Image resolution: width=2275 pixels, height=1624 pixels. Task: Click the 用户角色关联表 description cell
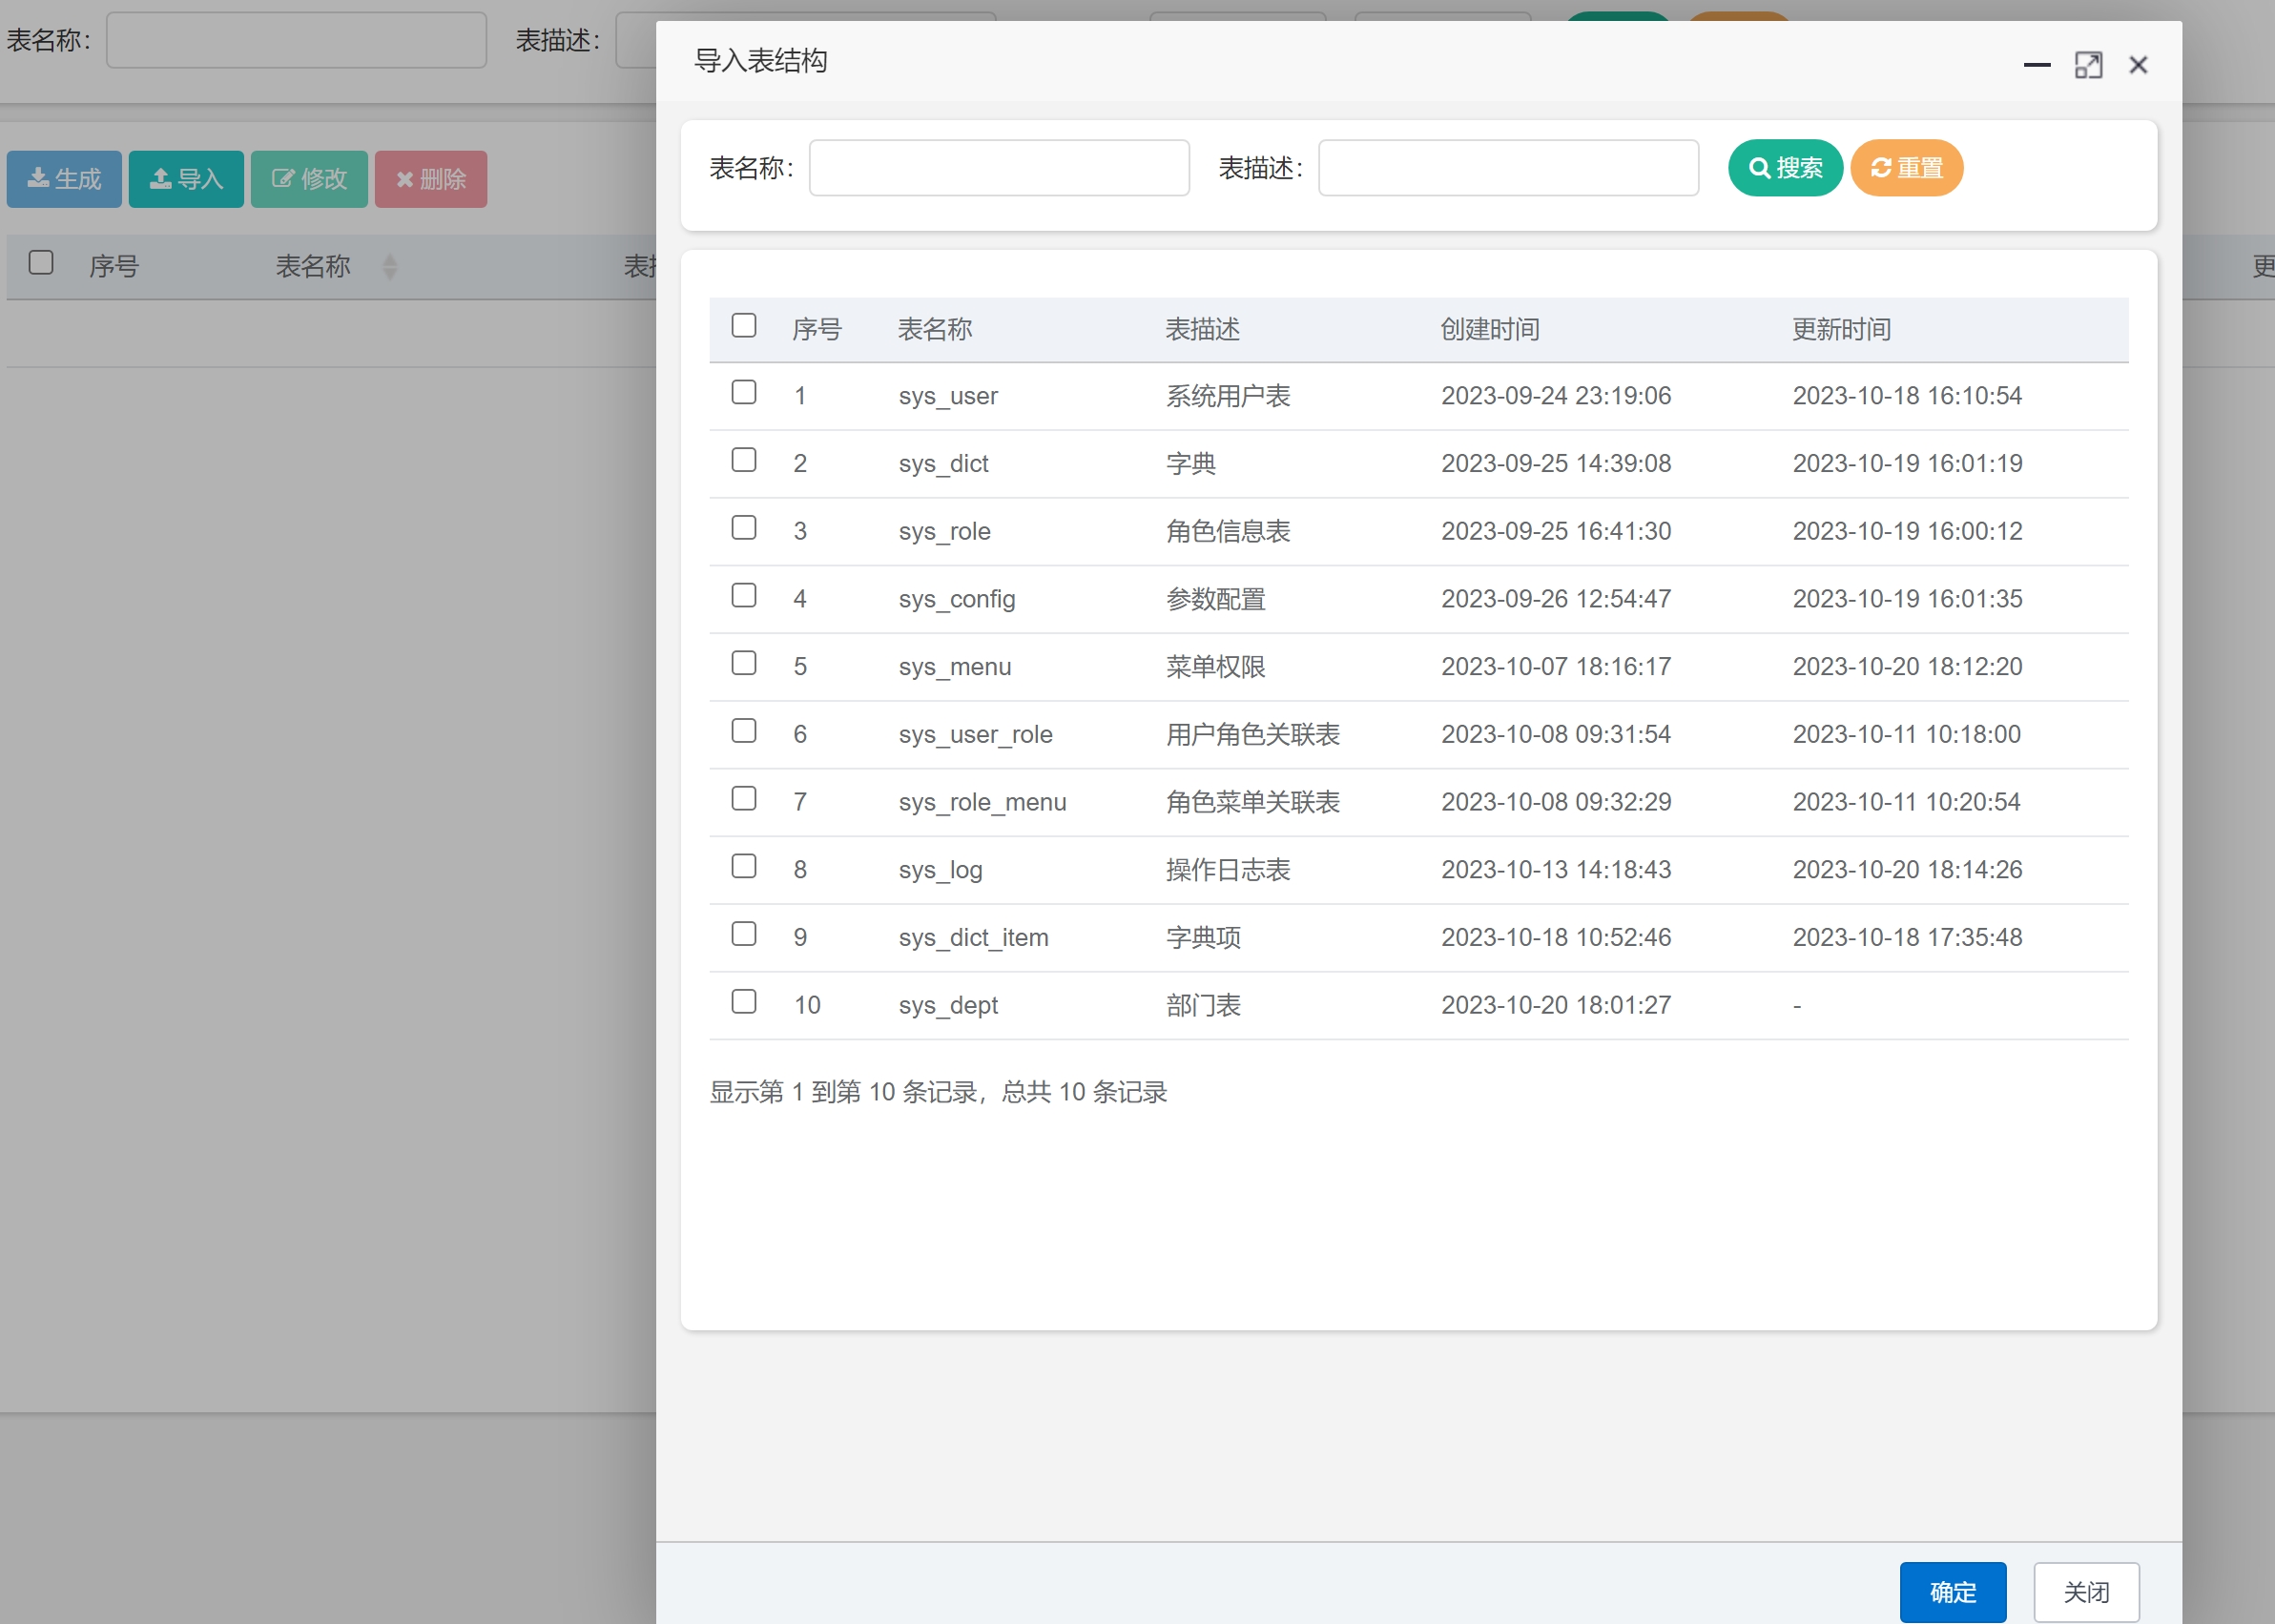click(x=1253, y=735)
